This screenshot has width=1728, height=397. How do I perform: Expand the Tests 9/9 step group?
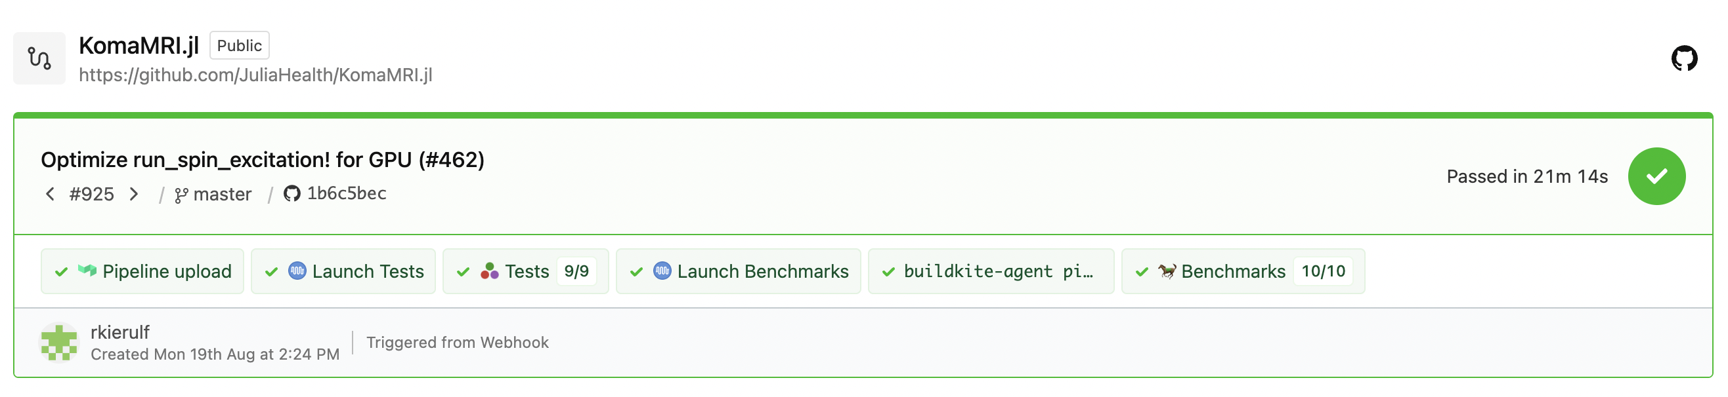pos(525,271)
